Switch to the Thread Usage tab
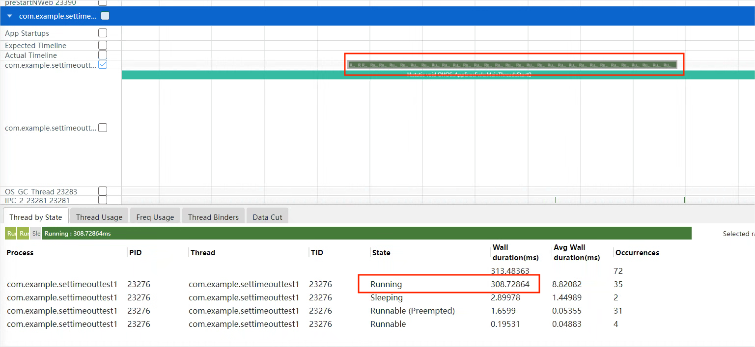The height and width of the screenshot is (347, 755). coord(99,217)
